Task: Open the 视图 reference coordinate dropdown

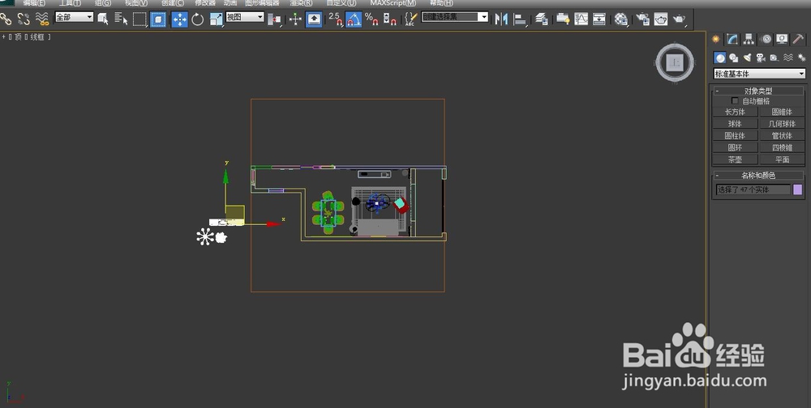Action: click(245, 17)
